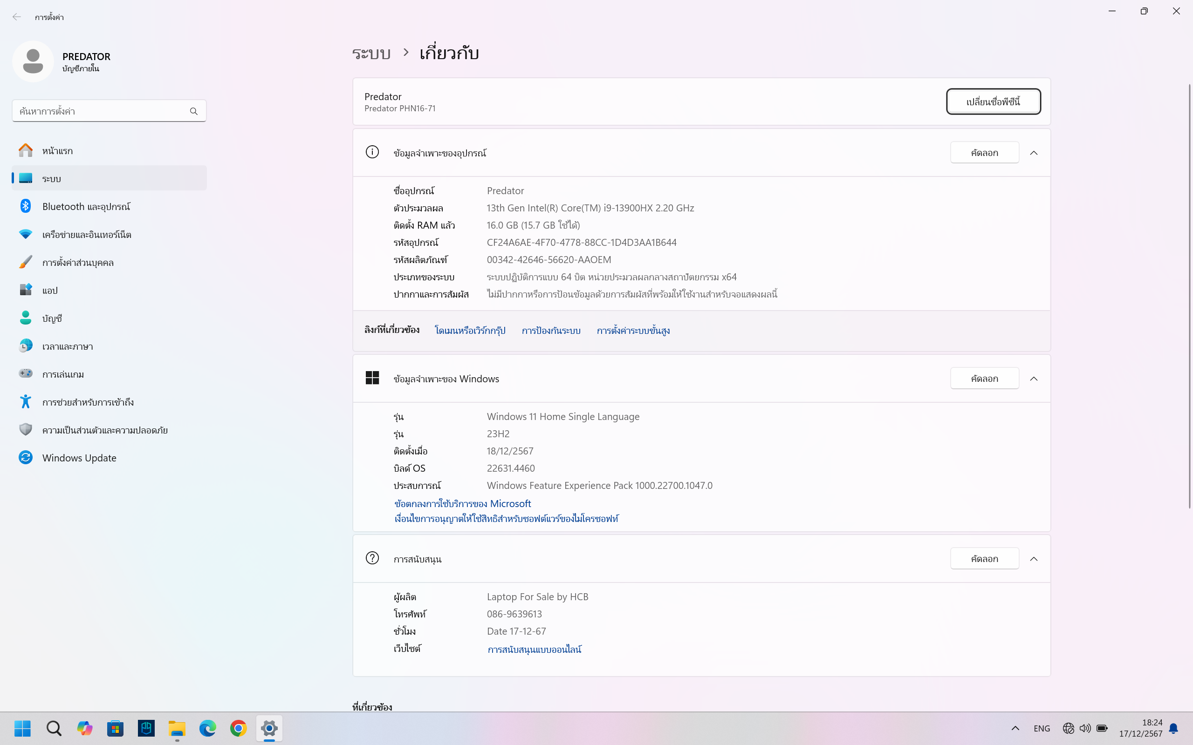
Task: Open แอป settings
Action: 109,290
